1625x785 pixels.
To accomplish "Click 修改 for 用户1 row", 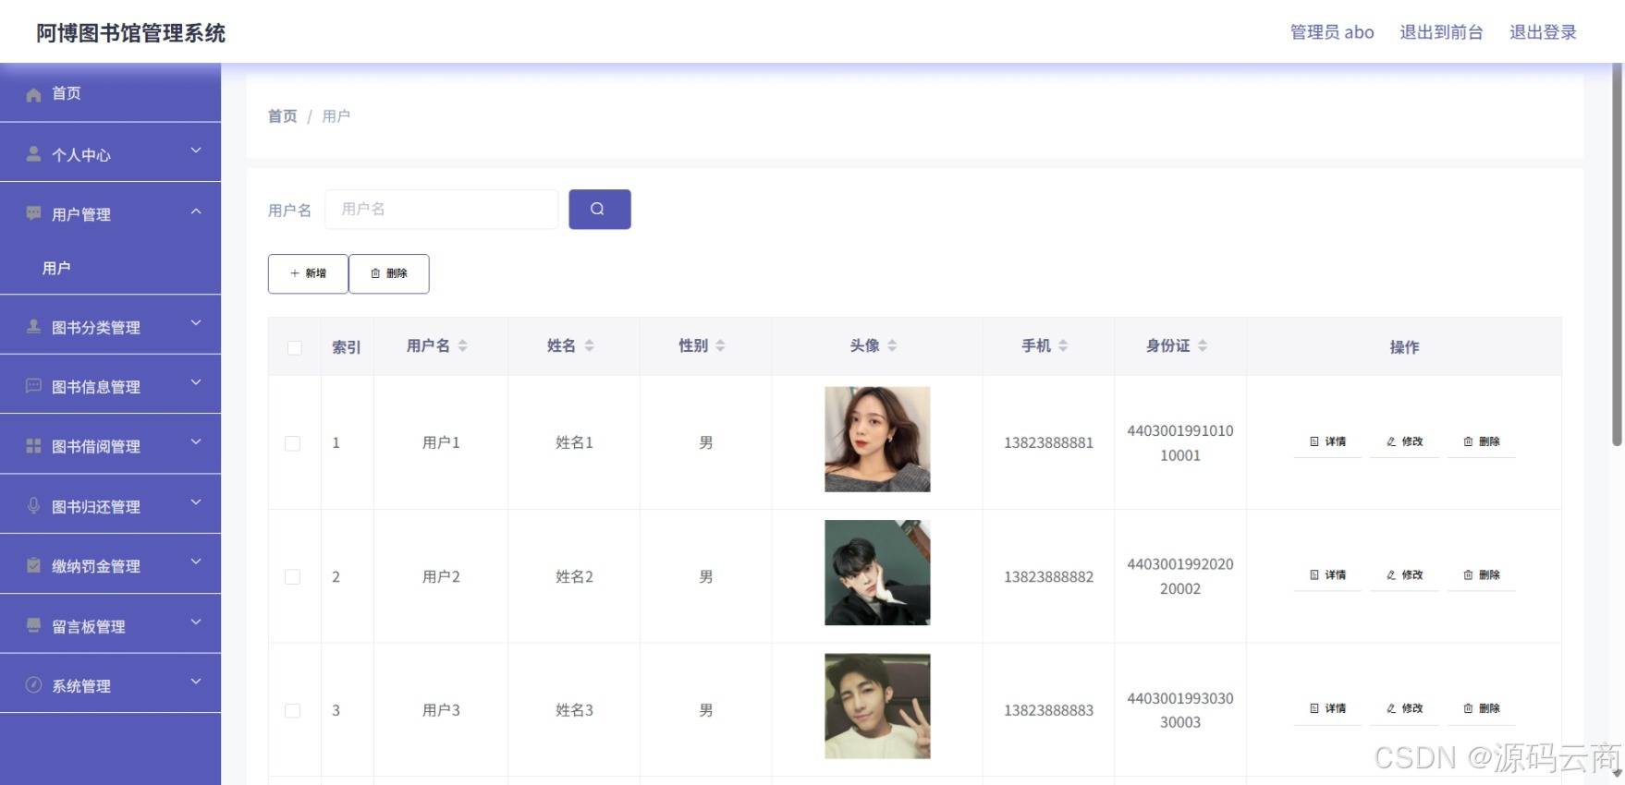I will [x=1404, y=441].
